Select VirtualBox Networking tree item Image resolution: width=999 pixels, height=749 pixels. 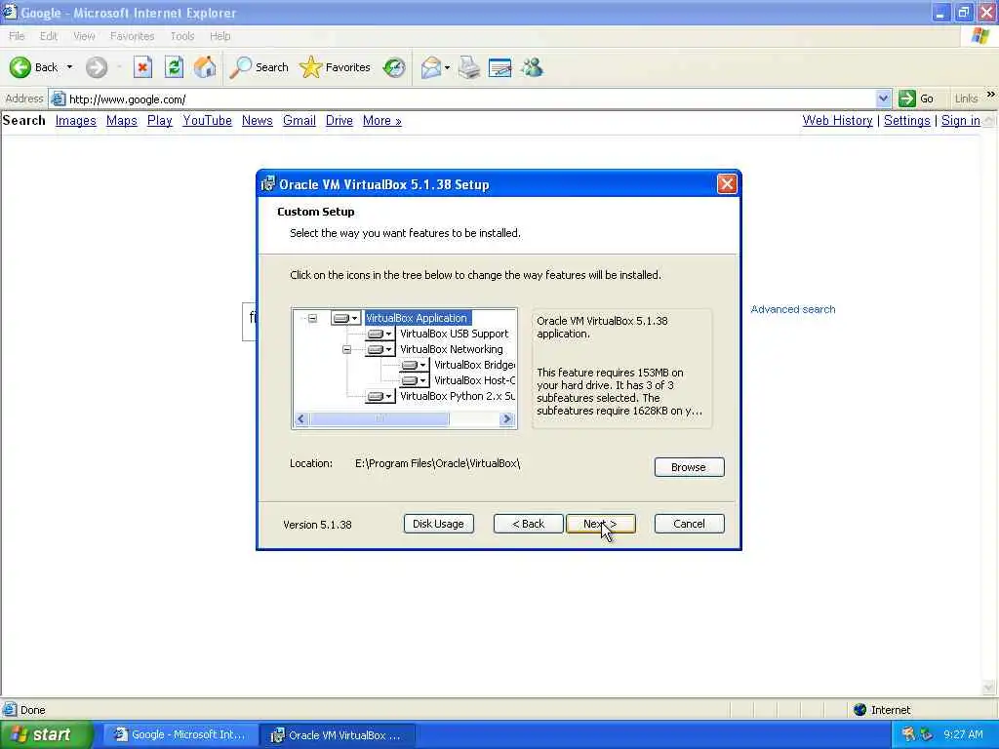pyautogui.click(x=452, y=349)
